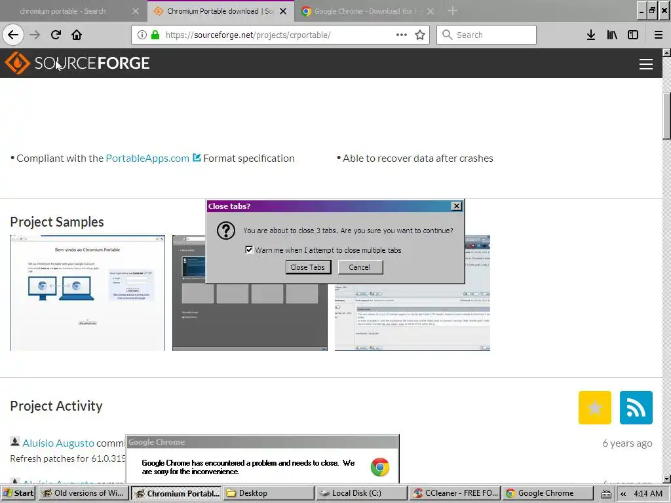Close the Google Chrome download tab
The height and width of the screenshot is (503, 671).
431,11
